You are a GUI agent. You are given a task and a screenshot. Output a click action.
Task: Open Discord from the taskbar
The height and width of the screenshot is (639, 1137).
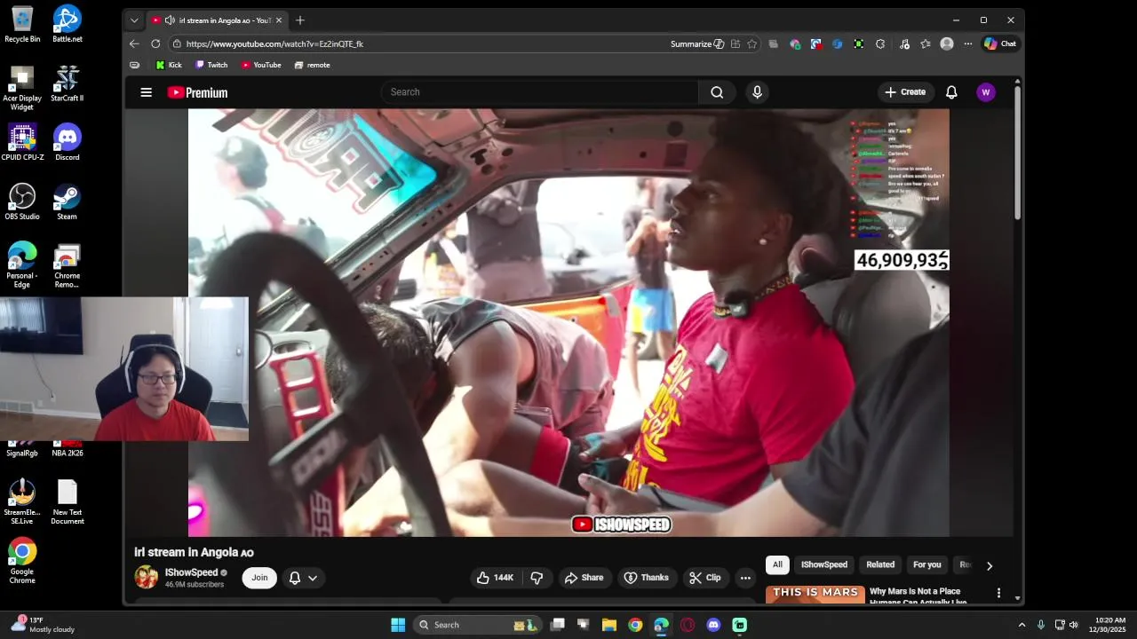coord(713,625)
